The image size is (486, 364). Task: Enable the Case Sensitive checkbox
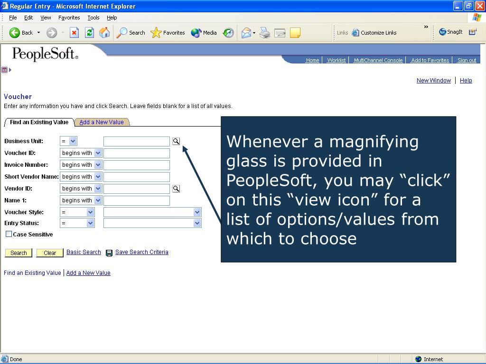[x=9, y=234]
